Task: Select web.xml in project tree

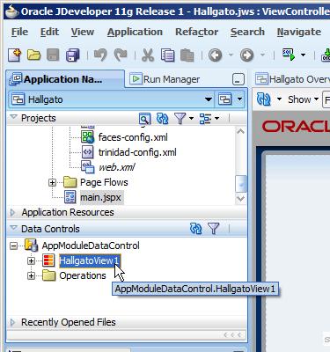Action: tap(116, 167)
